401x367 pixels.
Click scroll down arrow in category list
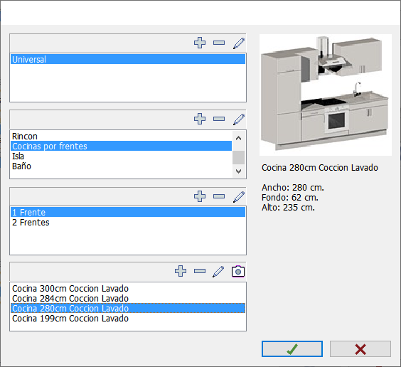(x=238, y=171)
